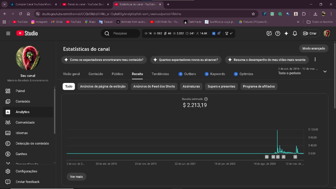The image size is (336, 189).
Task: Click the Pesquise search field
Action: pyautogui.click(x=123, y=33)
